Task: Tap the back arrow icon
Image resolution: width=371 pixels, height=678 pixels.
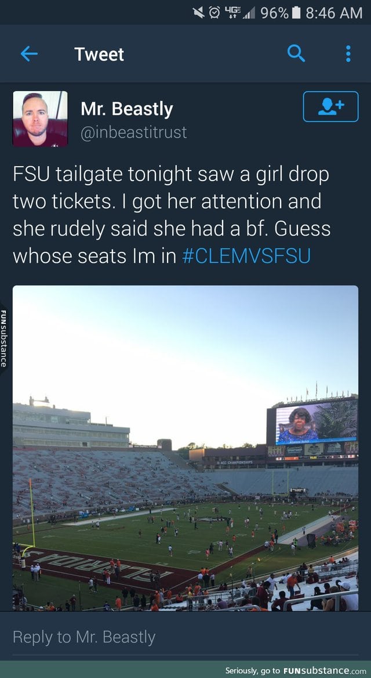Action: [x=29, y=54]
